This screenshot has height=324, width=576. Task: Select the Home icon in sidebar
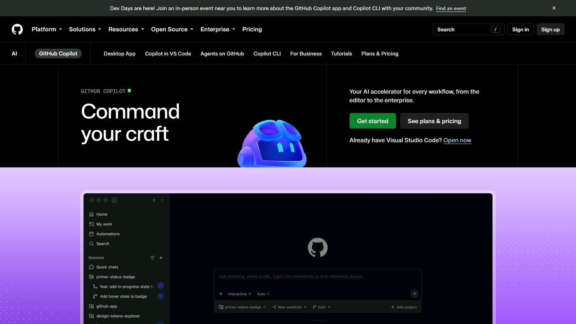click(x=91, y=214)
